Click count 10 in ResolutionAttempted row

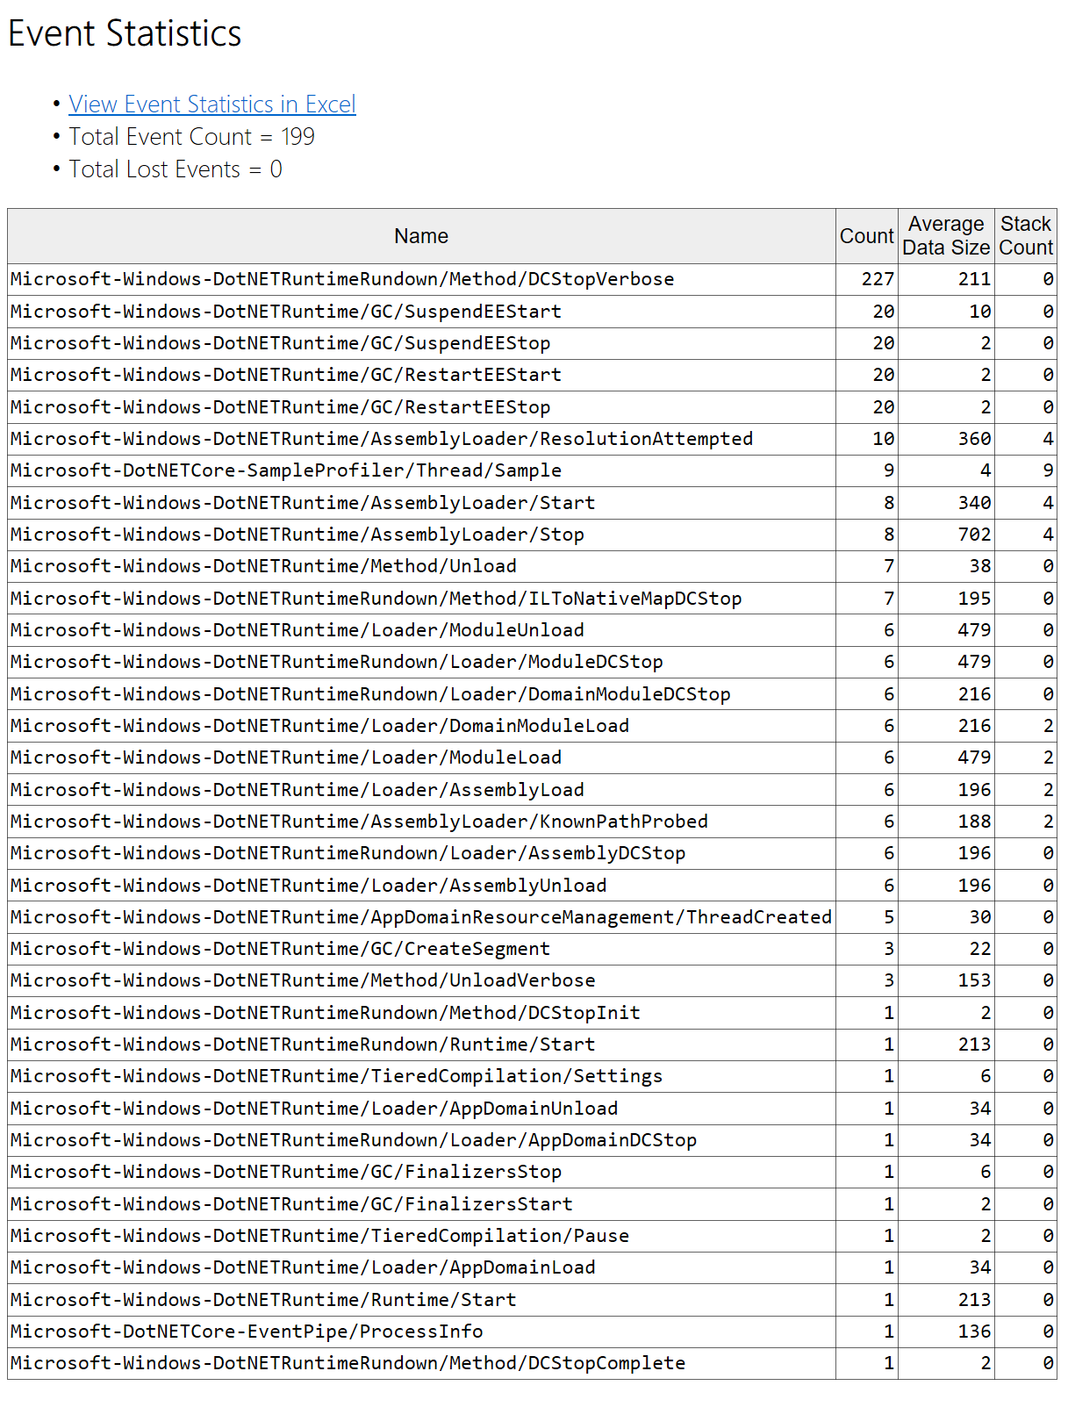click(x=884, y=439)
